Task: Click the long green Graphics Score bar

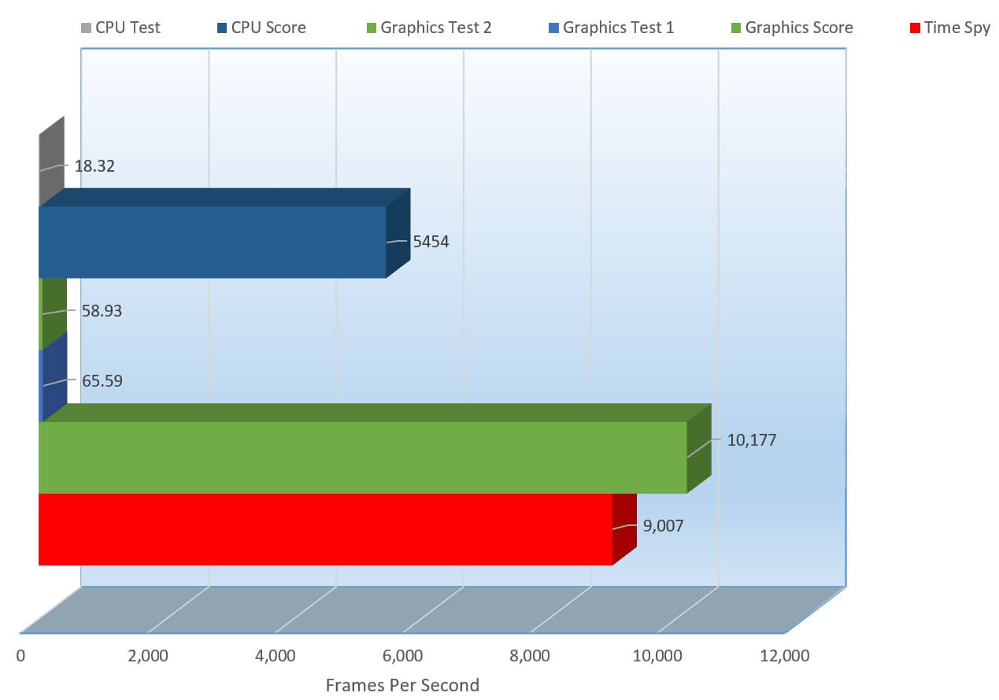Action: click(362, 457)
